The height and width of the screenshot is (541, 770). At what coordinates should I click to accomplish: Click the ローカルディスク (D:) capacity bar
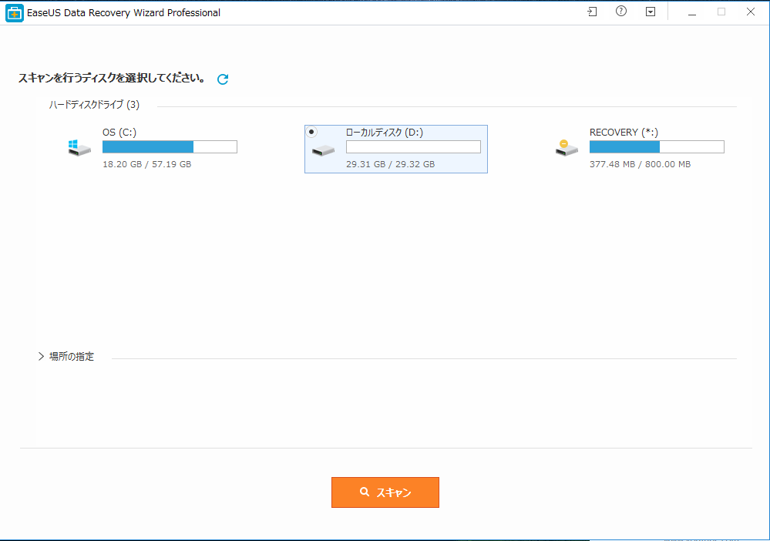[413, 147]
